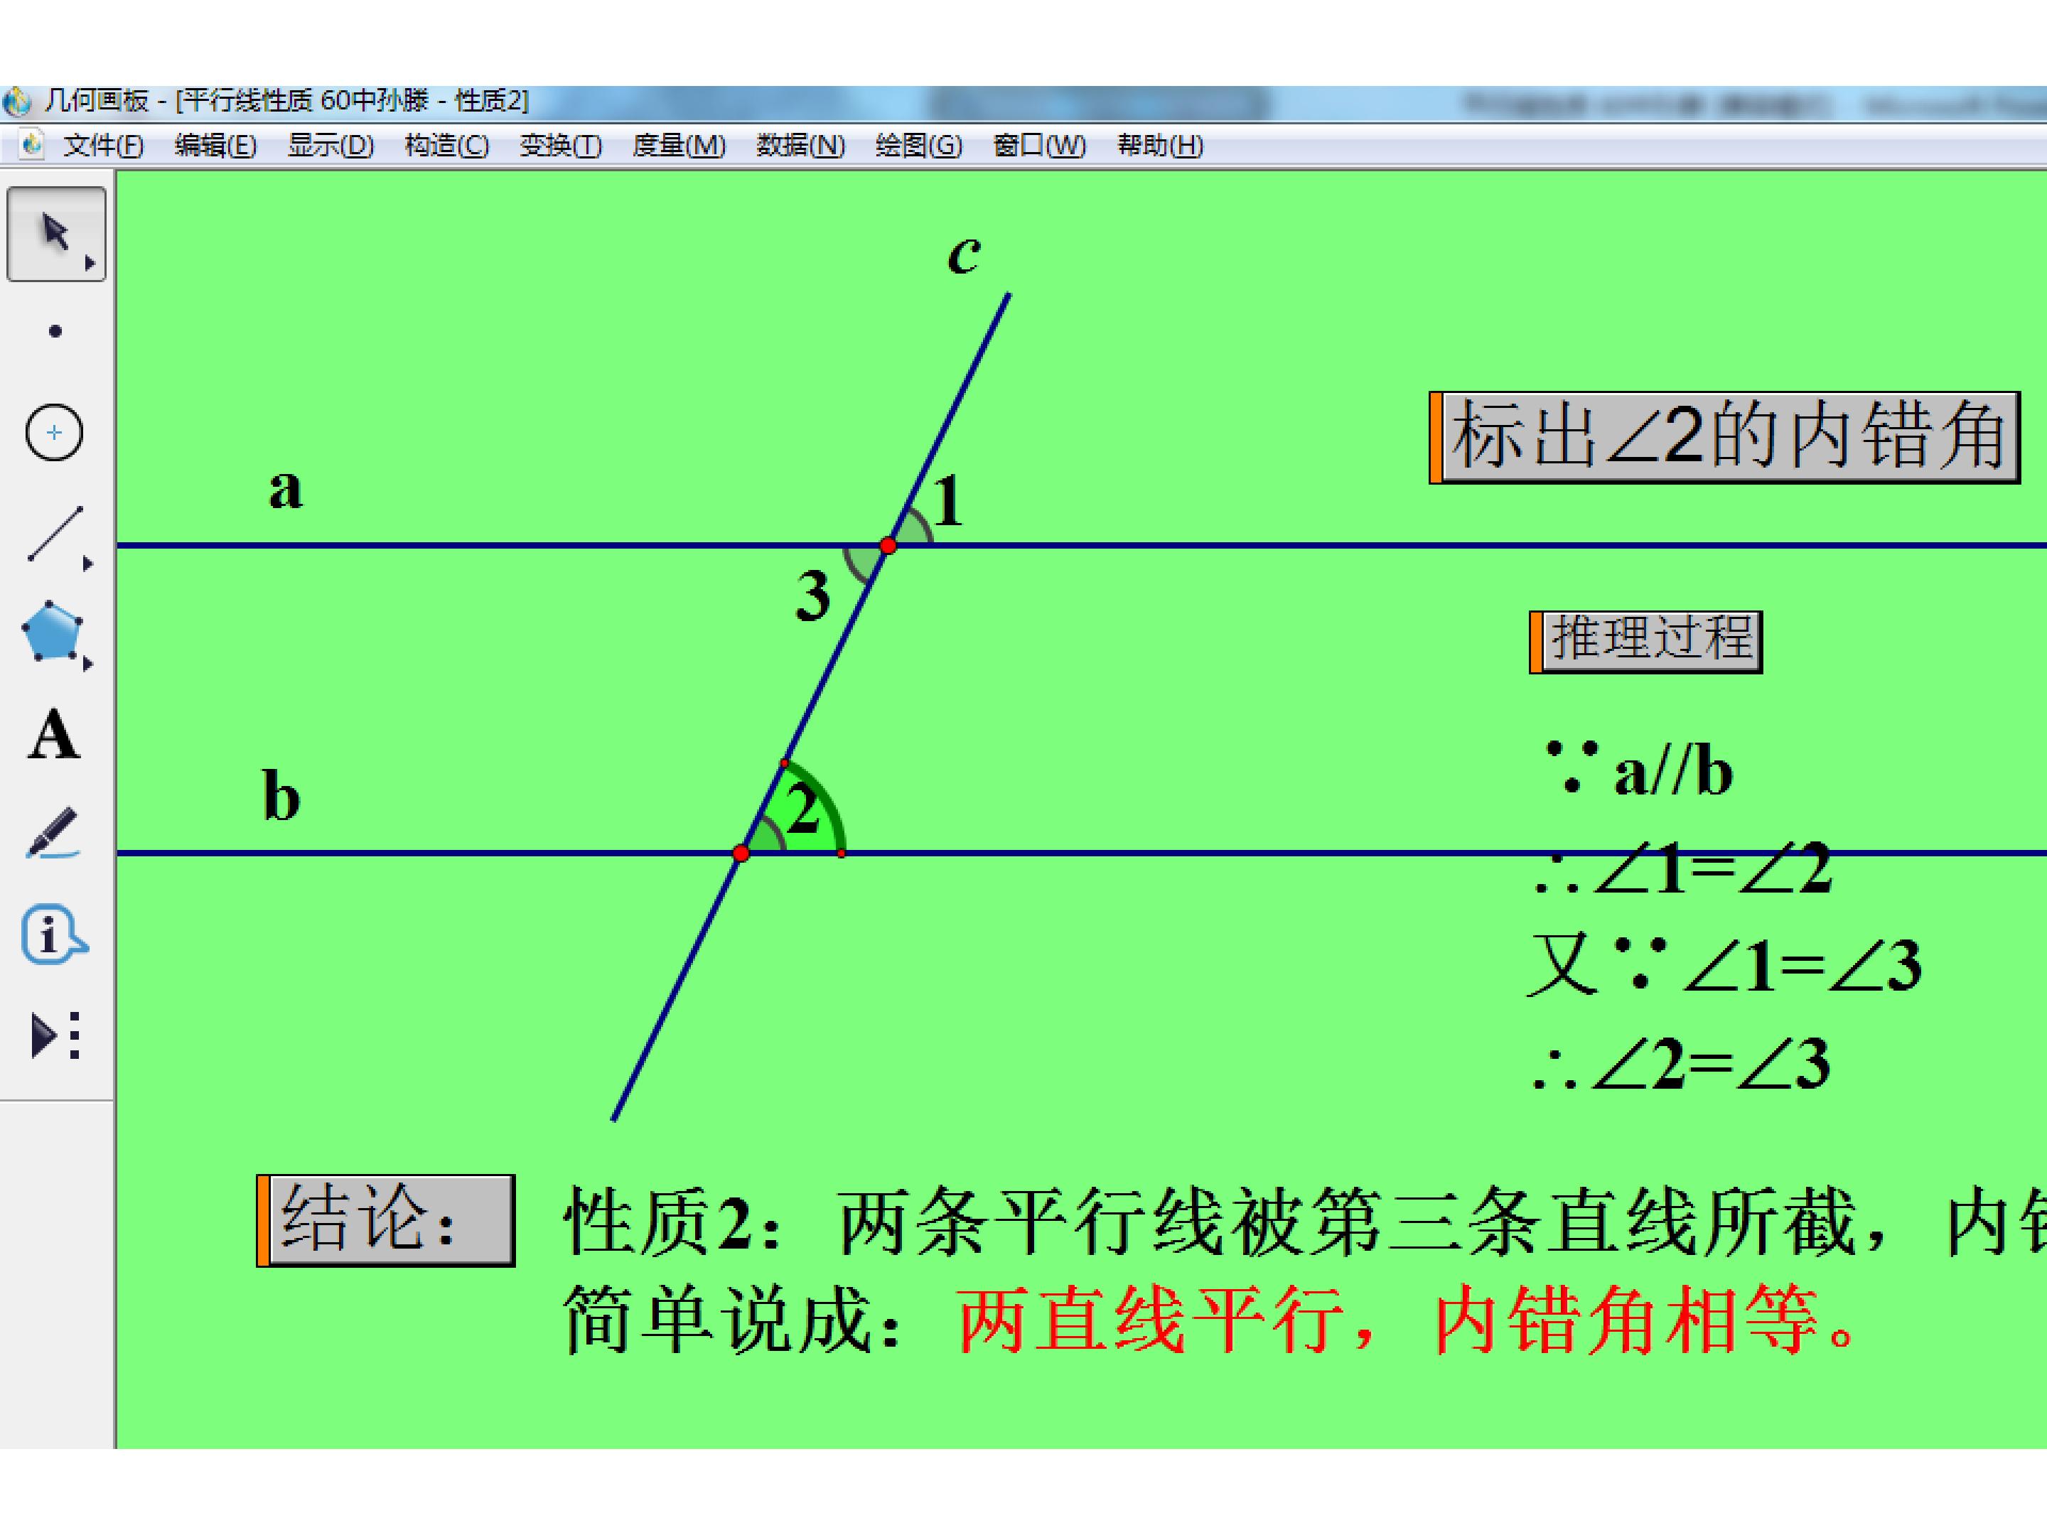Click the application icon left of 文件 menu
Screen dimensions: 2047x1535
coord(31,144)
